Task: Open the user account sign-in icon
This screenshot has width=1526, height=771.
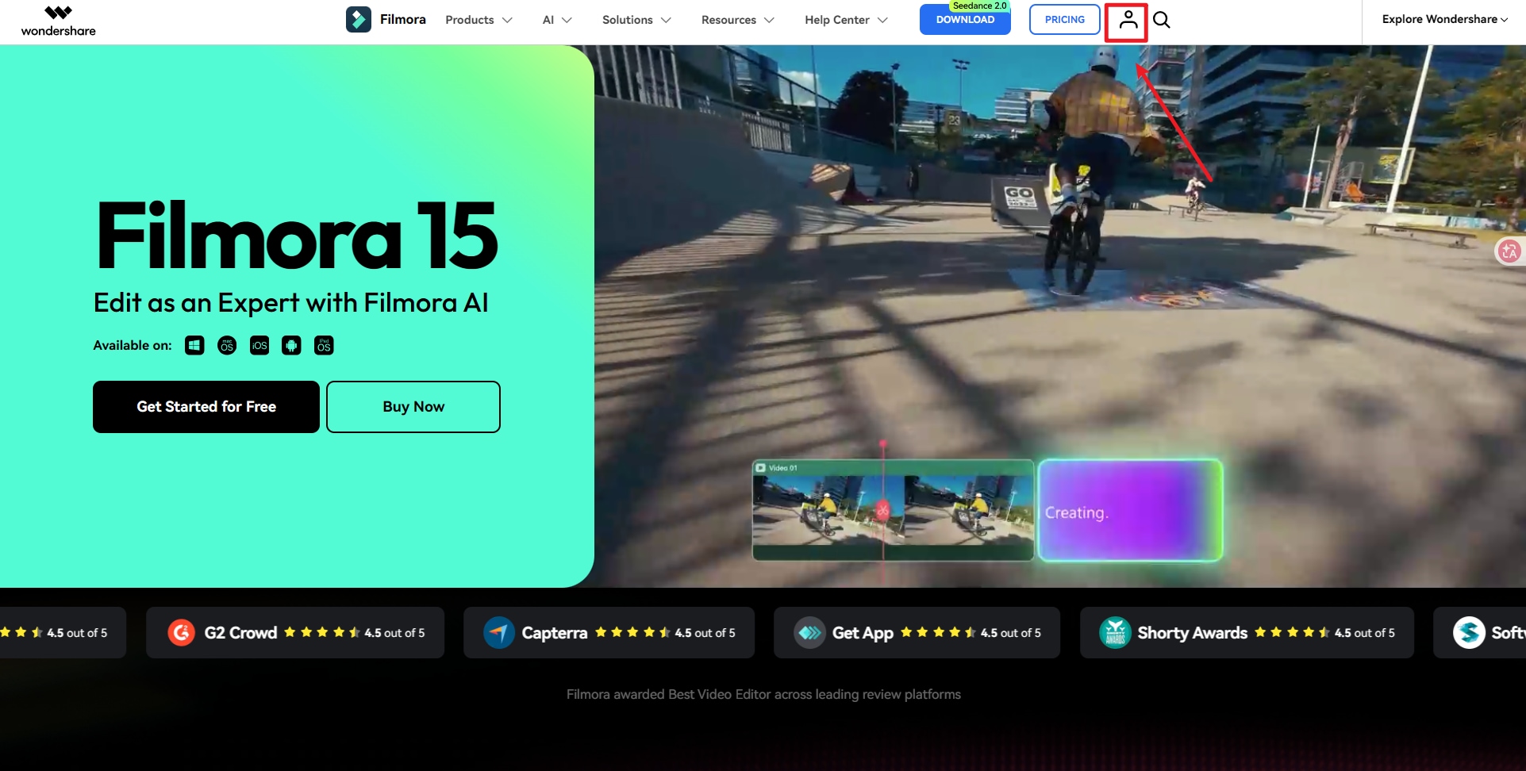Action: click(1128, 21)
